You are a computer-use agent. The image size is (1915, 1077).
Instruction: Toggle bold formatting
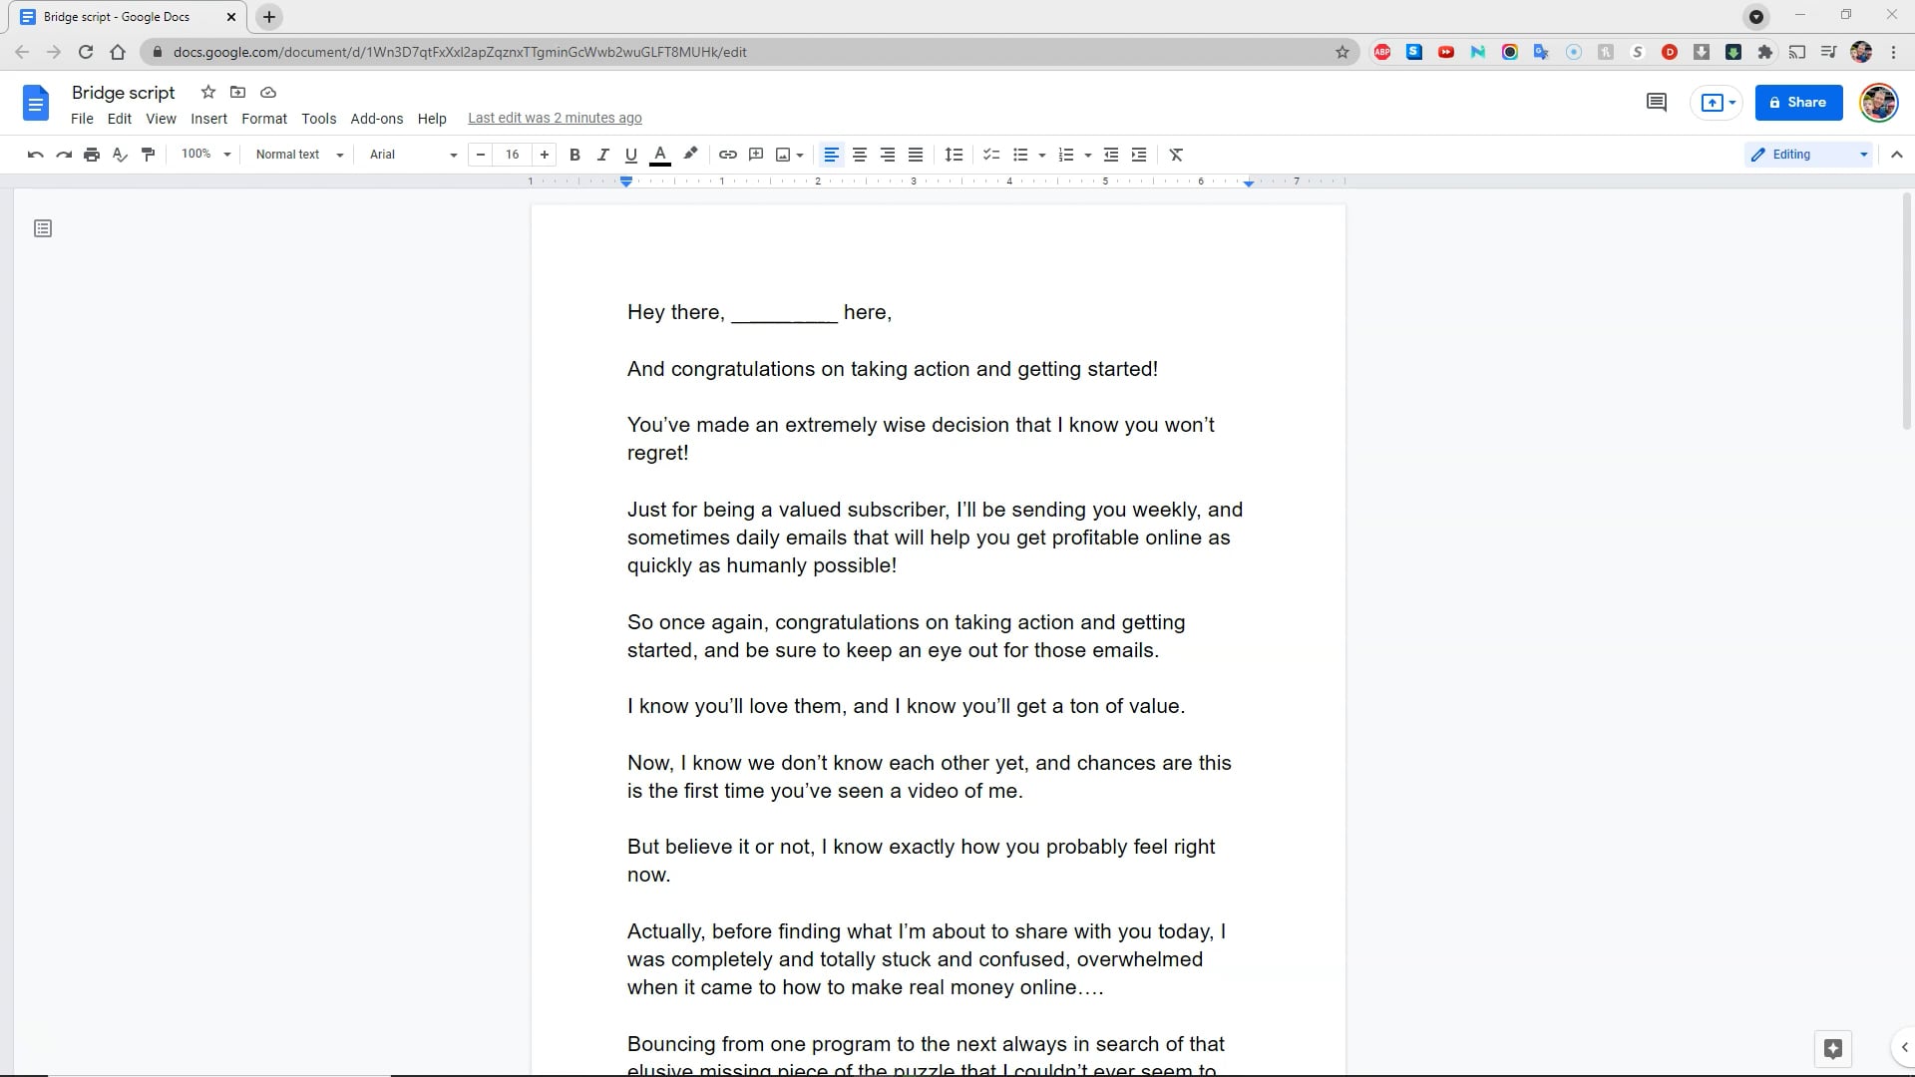(574, 155)
